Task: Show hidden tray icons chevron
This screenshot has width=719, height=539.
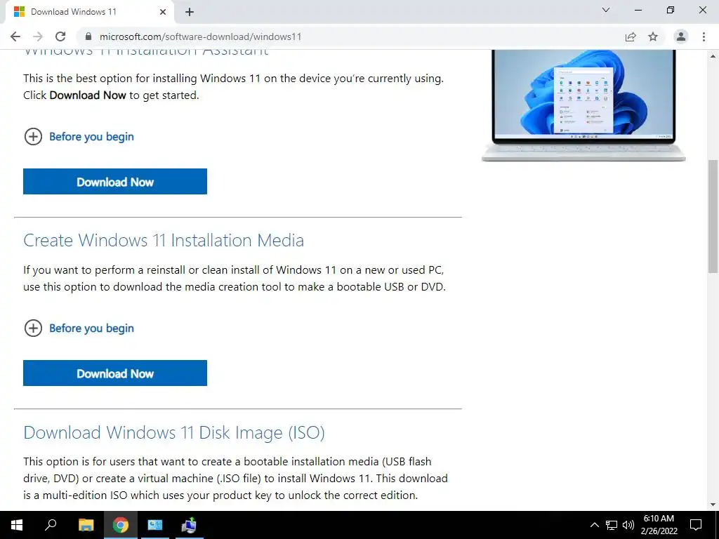Action: click(x=594, y=525)
